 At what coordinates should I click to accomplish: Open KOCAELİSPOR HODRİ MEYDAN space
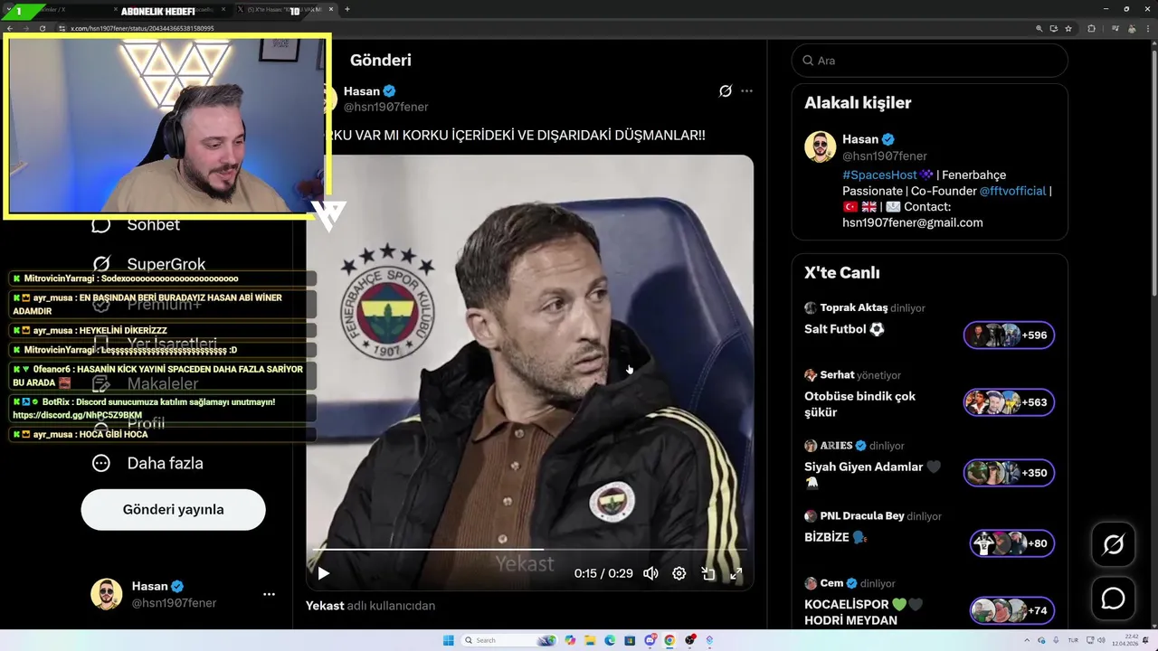coord(864,612)
